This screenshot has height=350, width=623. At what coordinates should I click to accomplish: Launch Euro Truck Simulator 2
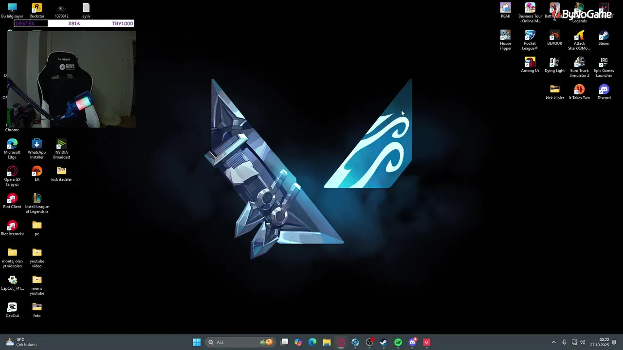[x=579, y=67]
